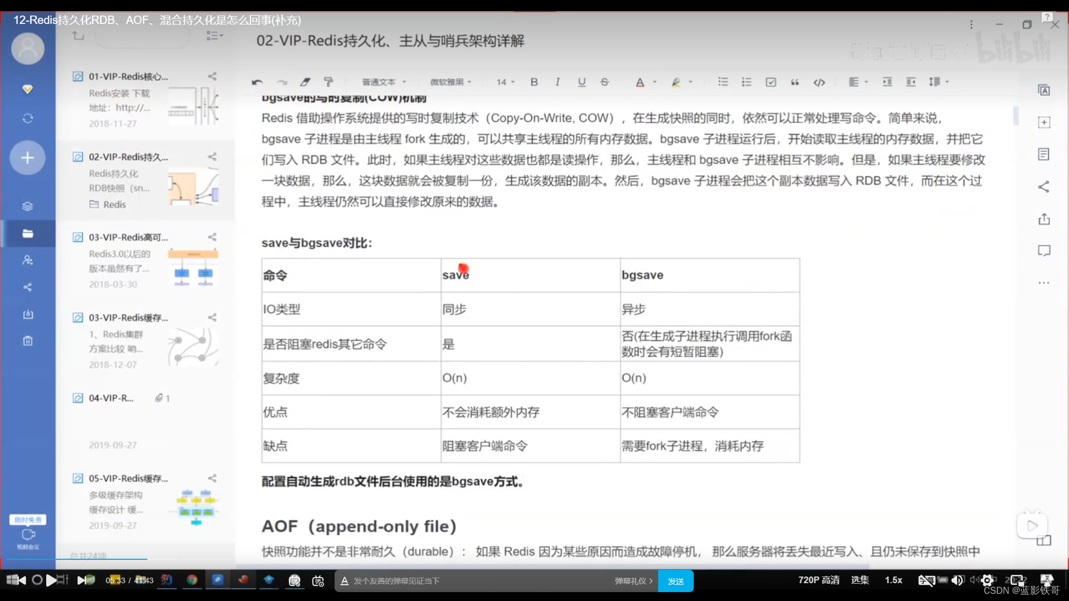Click the outline document icon in the right panel
This screenshot has height=601, width=1069.
point(1044,155)
